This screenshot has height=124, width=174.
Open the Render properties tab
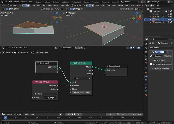pos(146,48)
